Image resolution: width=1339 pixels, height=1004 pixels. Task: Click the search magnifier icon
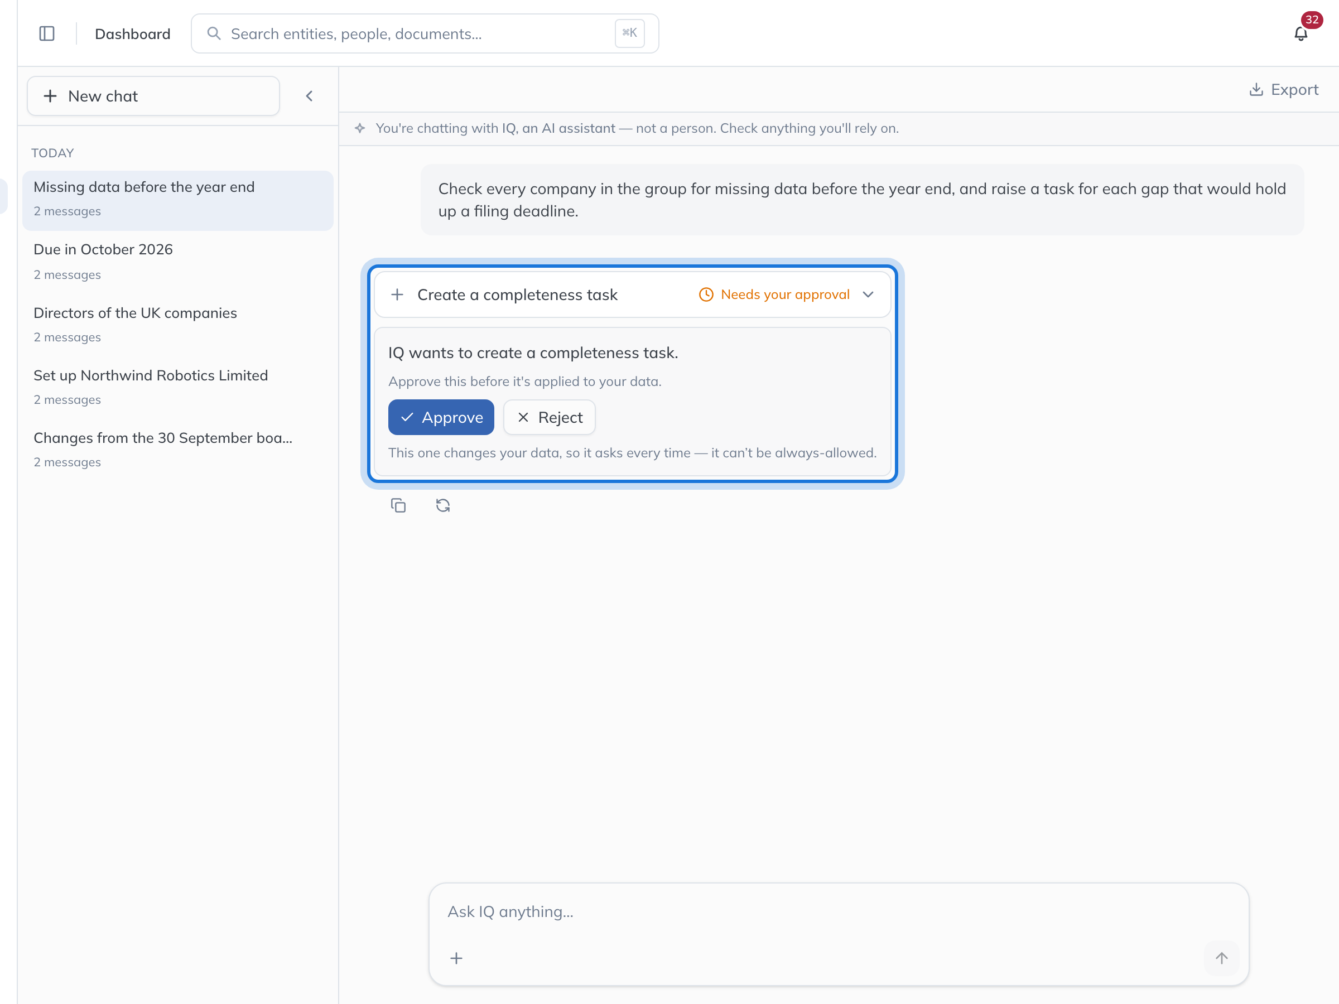point(214,33)
